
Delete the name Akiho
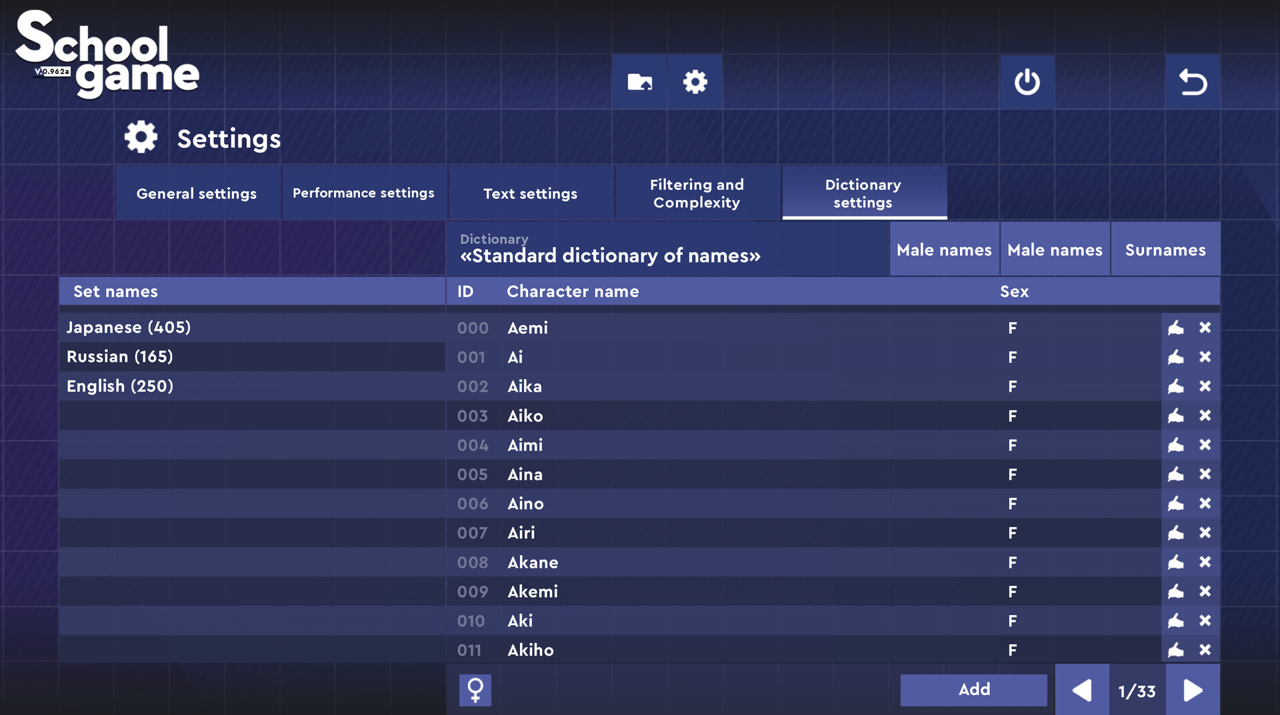click(1205, 650)
